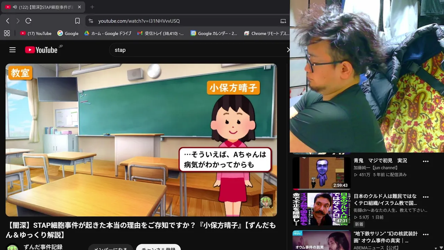Screen dimensions: 444x250
Task: Open the (17) YouTube bookmark
Action: pos(36,33)
